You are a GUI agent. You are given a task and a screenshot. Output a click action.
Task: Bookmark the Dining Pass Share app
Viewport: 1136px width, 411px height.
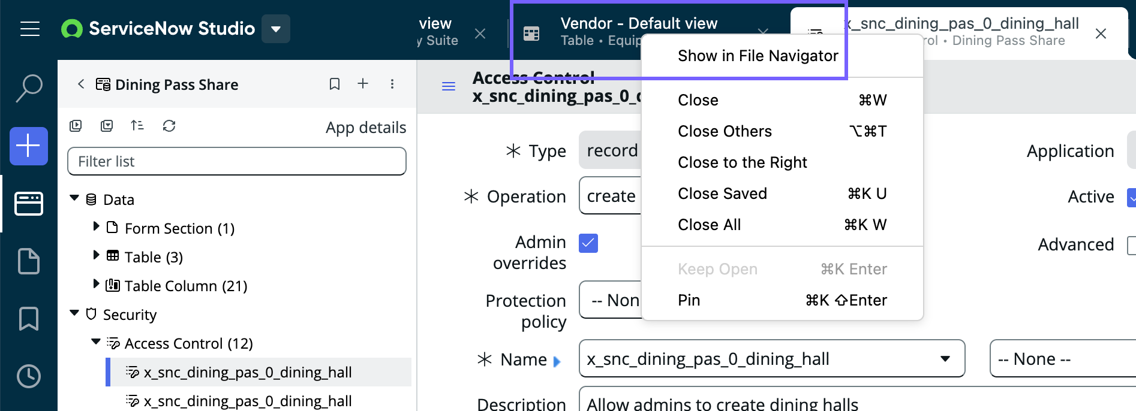click(335, 84)
